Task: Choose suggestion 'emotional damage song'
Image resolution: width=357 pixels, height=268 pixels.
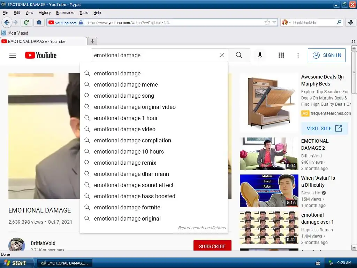Action: pos(154,96)
